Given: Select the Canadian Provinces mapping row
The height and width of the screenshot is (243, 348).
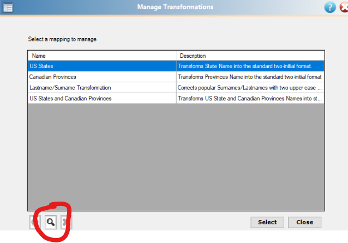Looking at the screenshot, I should 176,77.
